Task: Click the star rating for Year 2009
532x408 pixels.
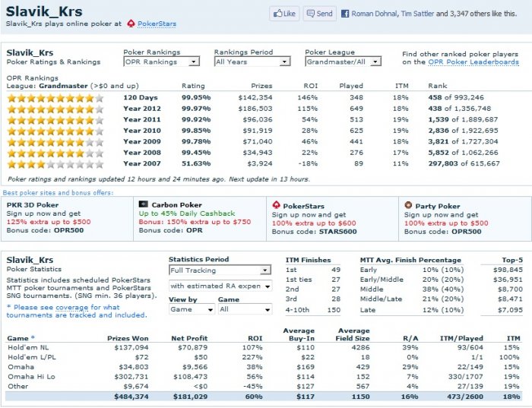Action: point(55,142)
